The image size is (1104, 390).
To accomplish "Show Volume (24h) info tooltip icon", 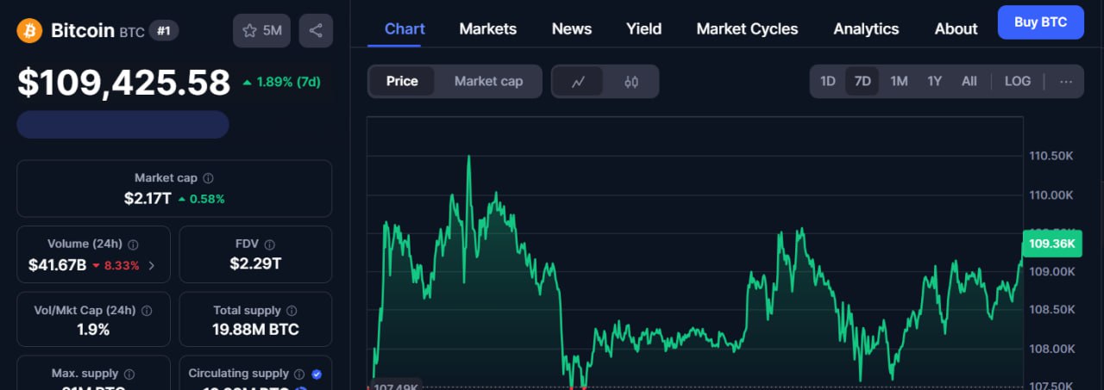I will (133, 245).
